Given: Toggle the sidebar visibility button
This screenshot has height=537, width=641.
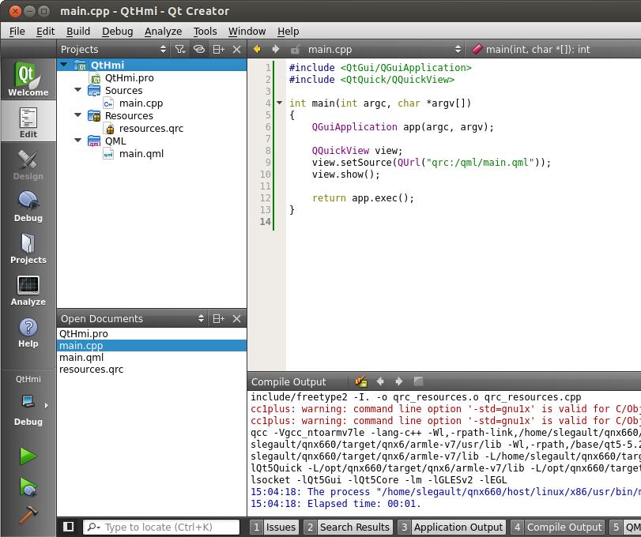Looking at the screenshot, I should click(x=68, y=527).
